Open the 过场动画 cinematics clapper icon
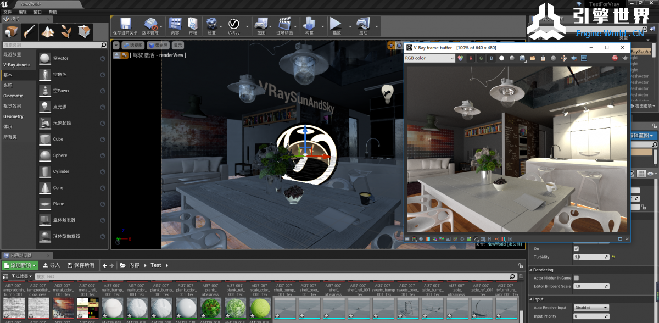The height and width of the screenshot is (323, 659). tap(284, 24)
